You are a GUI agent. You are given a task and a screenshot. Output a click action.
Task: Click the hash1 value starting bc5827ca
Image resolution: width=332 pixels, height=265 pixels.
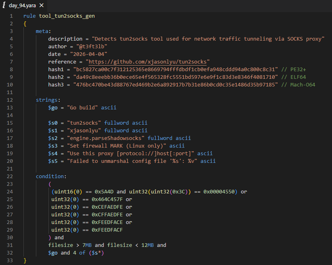[175, 70]
